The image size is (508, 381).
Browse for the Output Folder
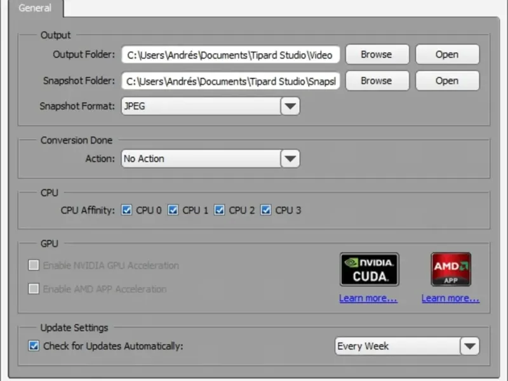pos(377,55)
